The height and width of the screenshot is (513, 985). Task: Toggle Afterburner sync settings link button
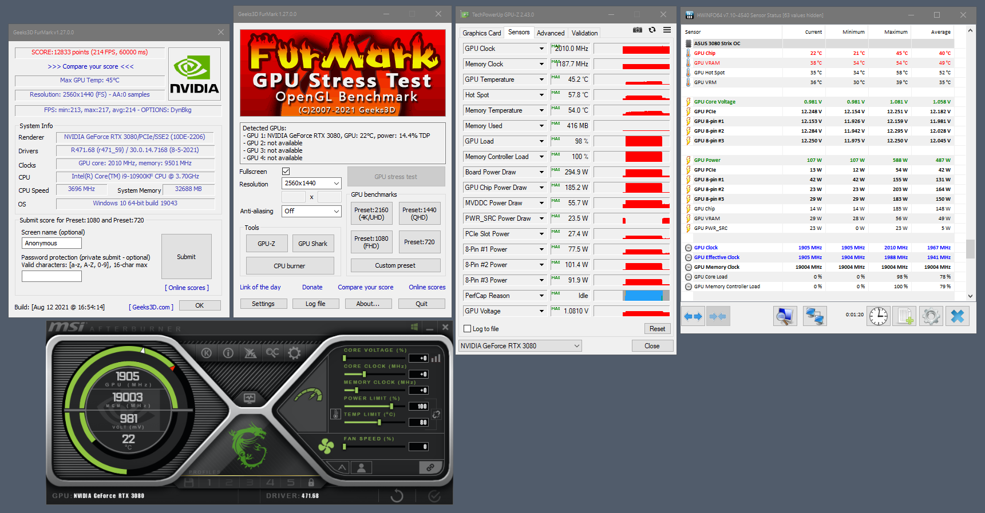[x=429, y=468]
